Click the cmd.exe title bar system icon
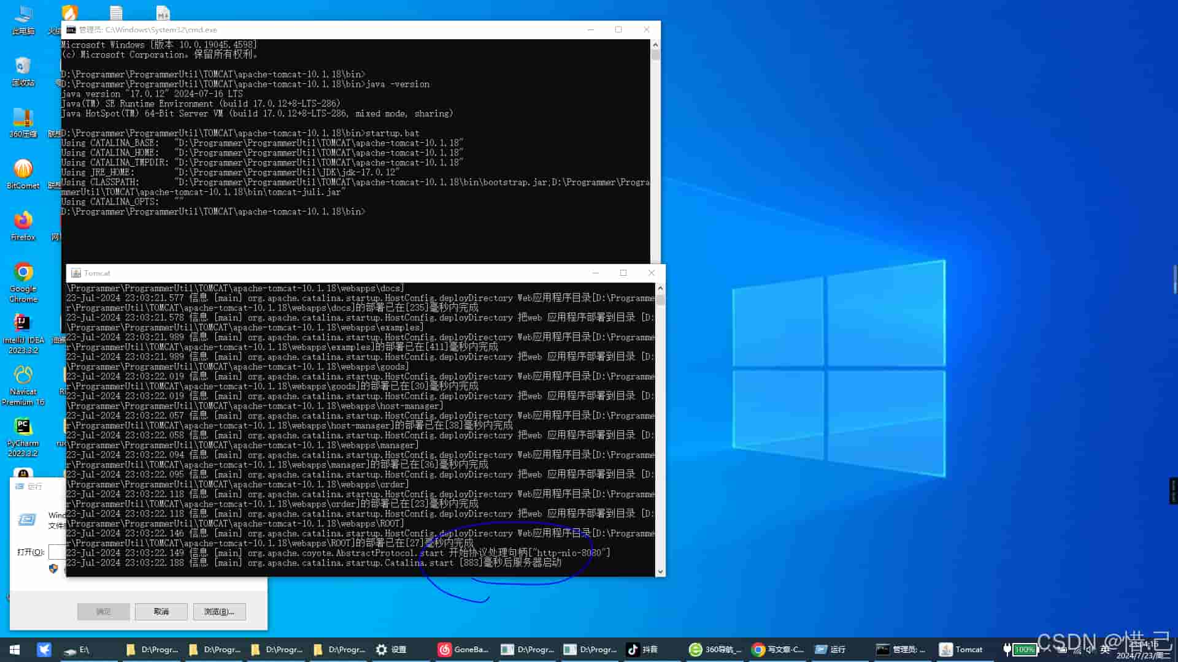Viewport: 1178px width, 662px height. (71, 29)
